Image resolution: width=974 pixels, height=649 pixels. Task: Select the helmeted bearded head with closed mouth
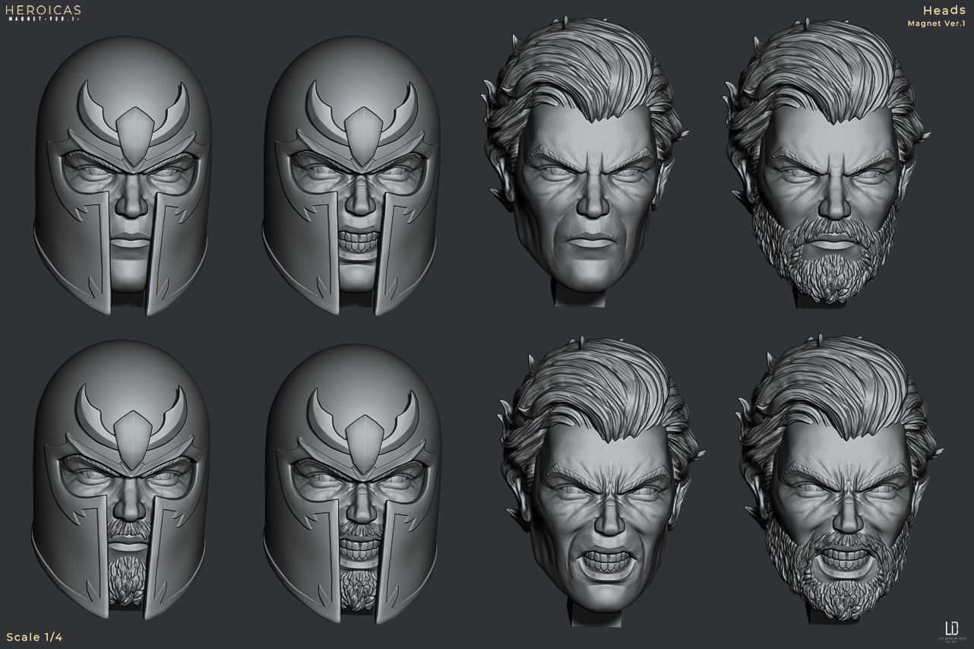pyautogui.click(x=122, y=480)
